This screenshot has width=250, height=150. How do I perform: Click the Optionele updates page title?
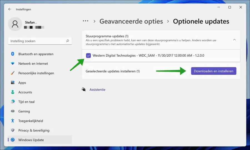pos(201,21)
